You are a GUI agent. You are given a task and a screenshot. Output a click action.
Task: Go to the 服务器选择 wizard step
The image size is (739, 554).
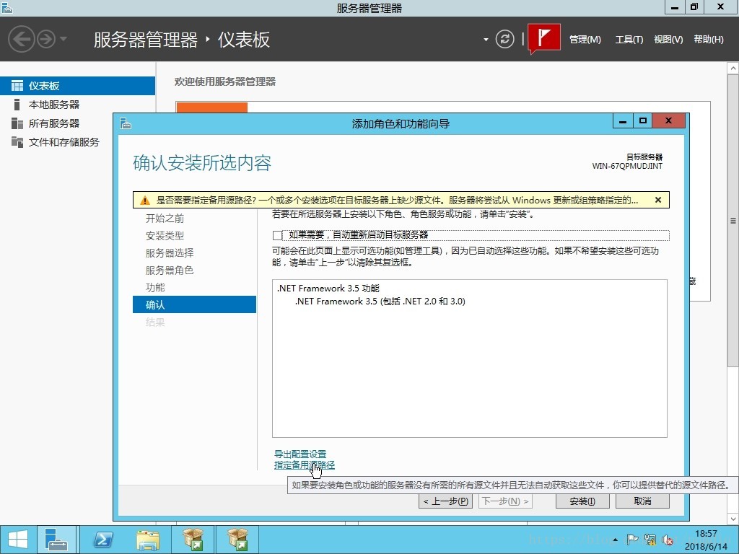coord(170,253)
